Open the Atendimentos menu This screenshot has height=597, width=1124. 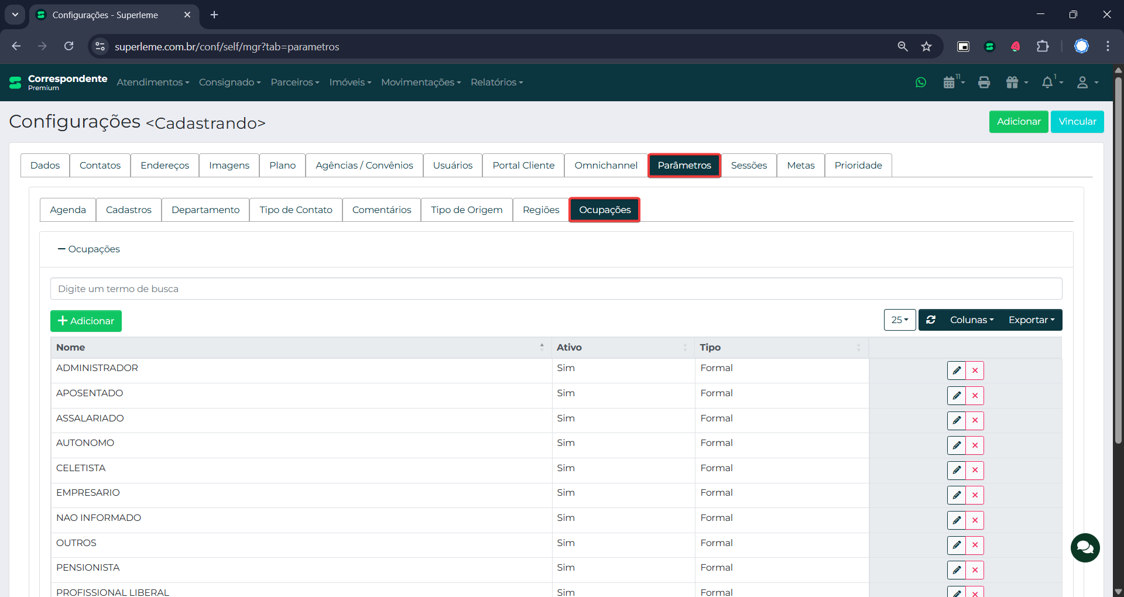point(153,83)
